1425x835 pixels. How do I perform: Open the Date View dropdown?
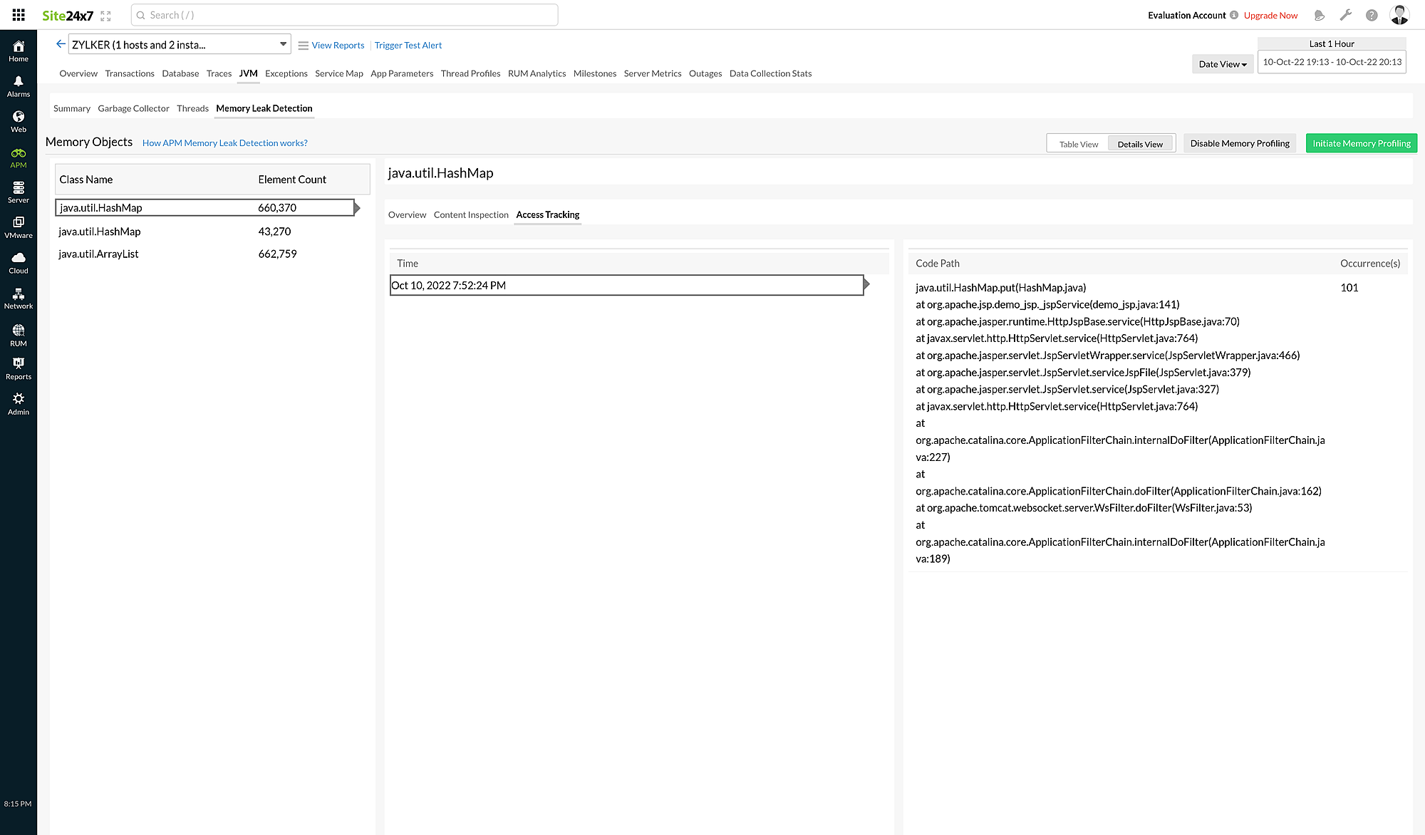pyautogui.click(x=1222, y=63)
